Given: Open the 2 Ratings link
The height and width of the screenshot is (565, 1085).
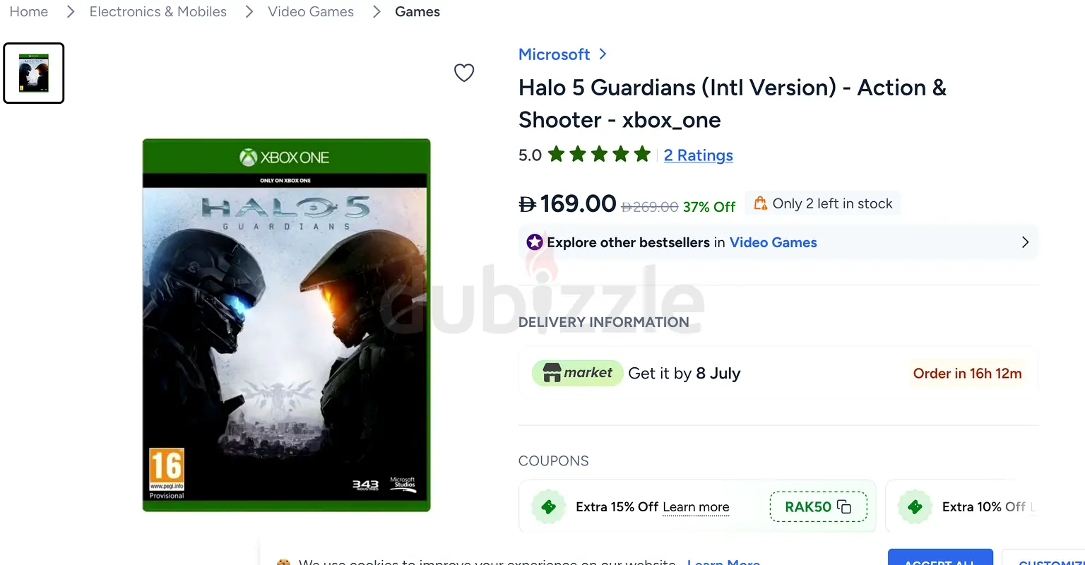Looking at the screenshot, I should (x=699, y=155).
